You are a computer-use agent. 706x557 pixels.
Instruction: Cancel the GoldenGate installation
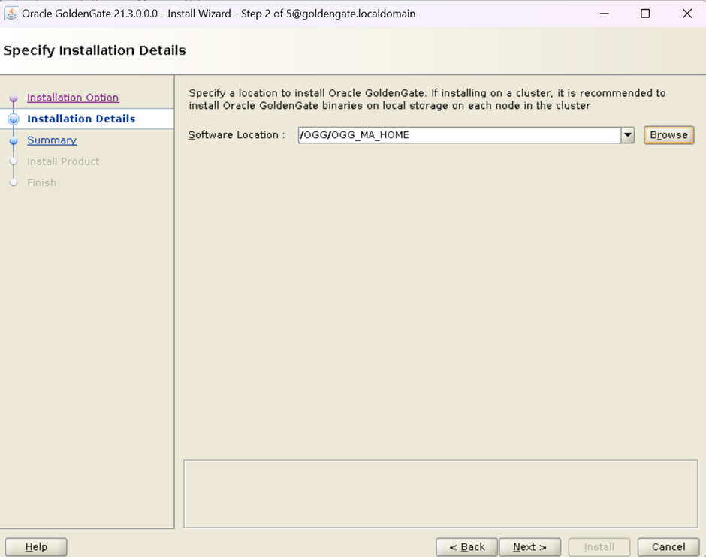pyautogui.click(x=668, y=547)
